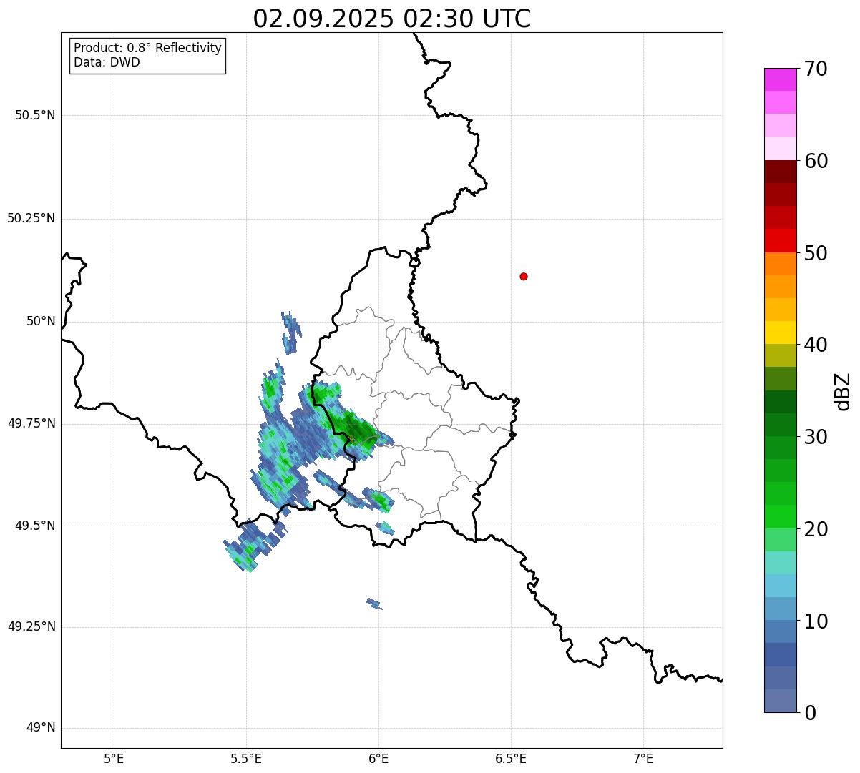Select the 70 dBZ colorbar tick label
This screenshot has width=860, height=773.
(x=815, y=69)
